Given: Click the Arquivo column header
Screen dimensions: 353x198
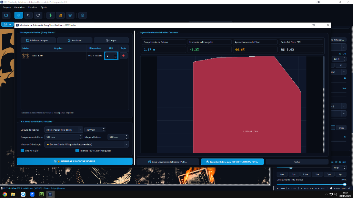Looking at the screenshot, I should click(x=58, y=48).
